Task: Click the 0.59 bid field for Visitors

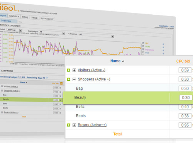Action: tap(185, 70)
